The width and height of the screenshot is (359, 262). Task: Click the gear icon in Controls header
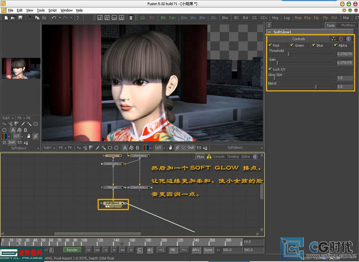[x=341, y=39]
